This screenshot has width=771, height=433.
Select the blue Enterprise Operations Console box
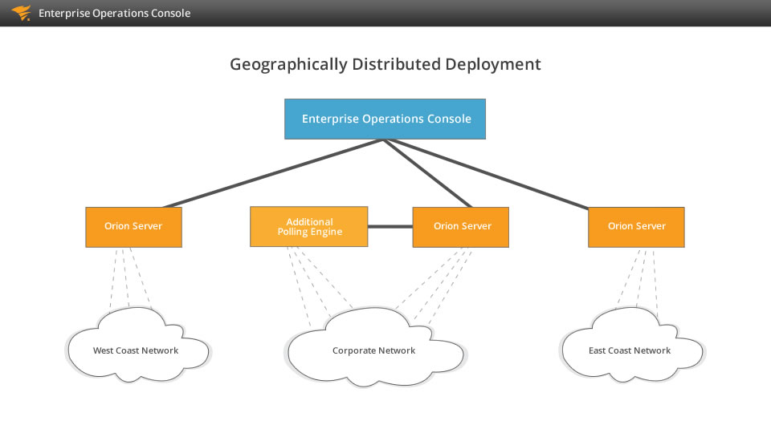pos(385,119)
